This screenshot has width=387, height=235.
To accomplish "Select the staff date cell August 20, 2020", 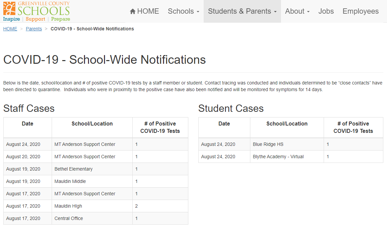I will pos(28,157).
